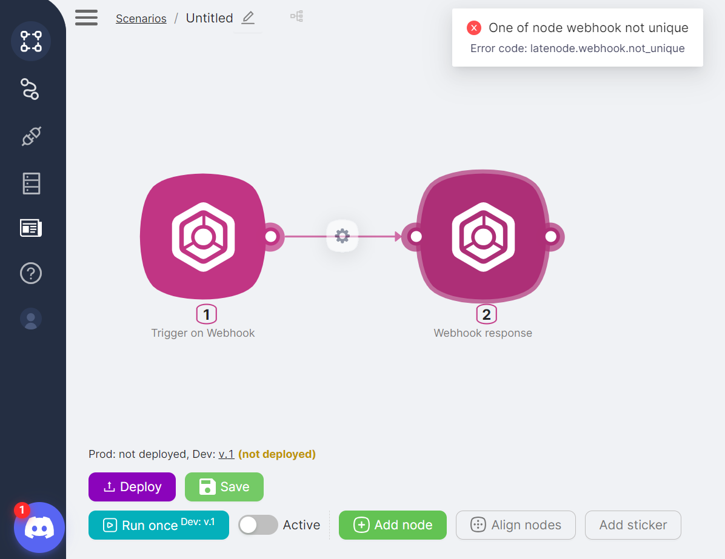
Task: Open the plug connections icon in sidebar
Action: pyautogui.click(x=31, y=136)
